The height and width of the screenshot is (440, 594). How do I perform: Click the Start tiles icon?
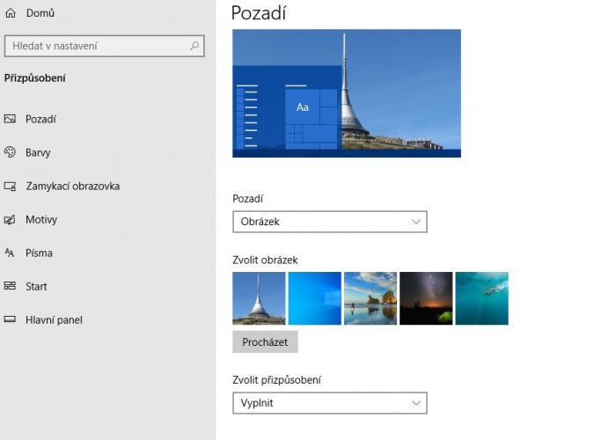point(10,286)
